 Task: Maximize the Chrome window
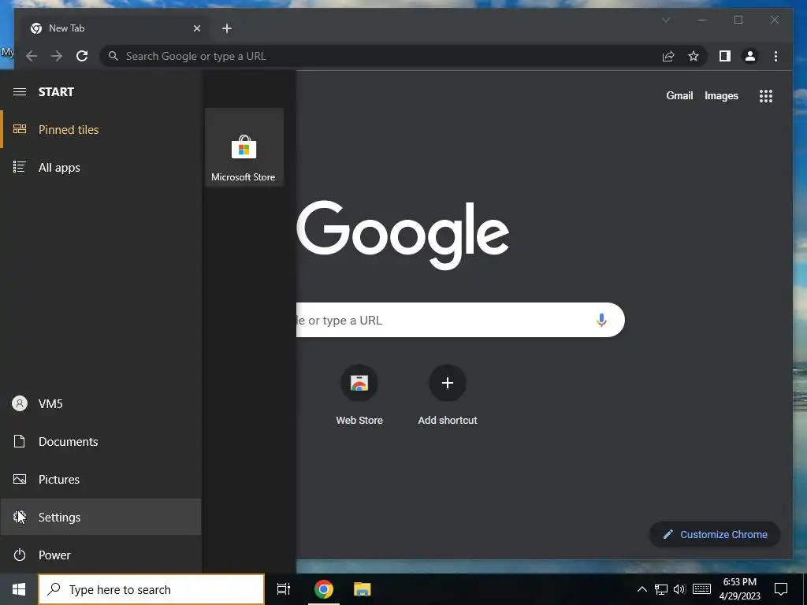click(x=738, y=20)
